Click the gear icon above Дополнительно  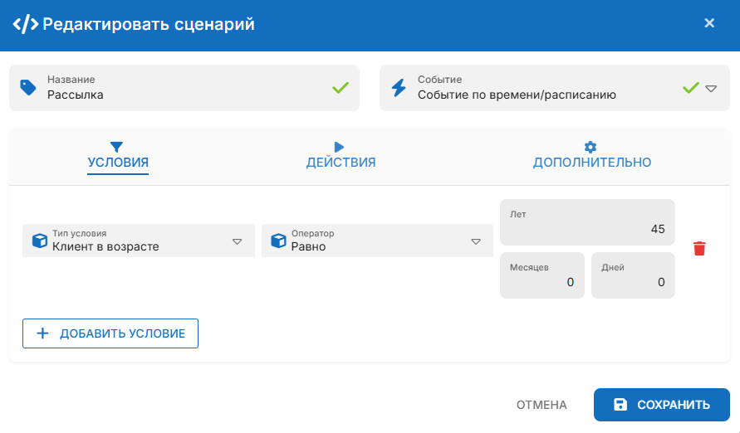pos(591,147)
